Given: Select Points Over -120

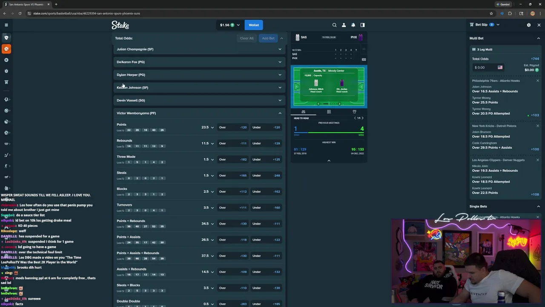Looking at the screenshot, I should 233,127.
